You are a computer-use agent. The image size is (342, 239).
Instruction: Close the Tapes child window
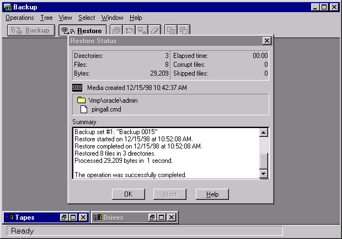(x=83, y=217)
